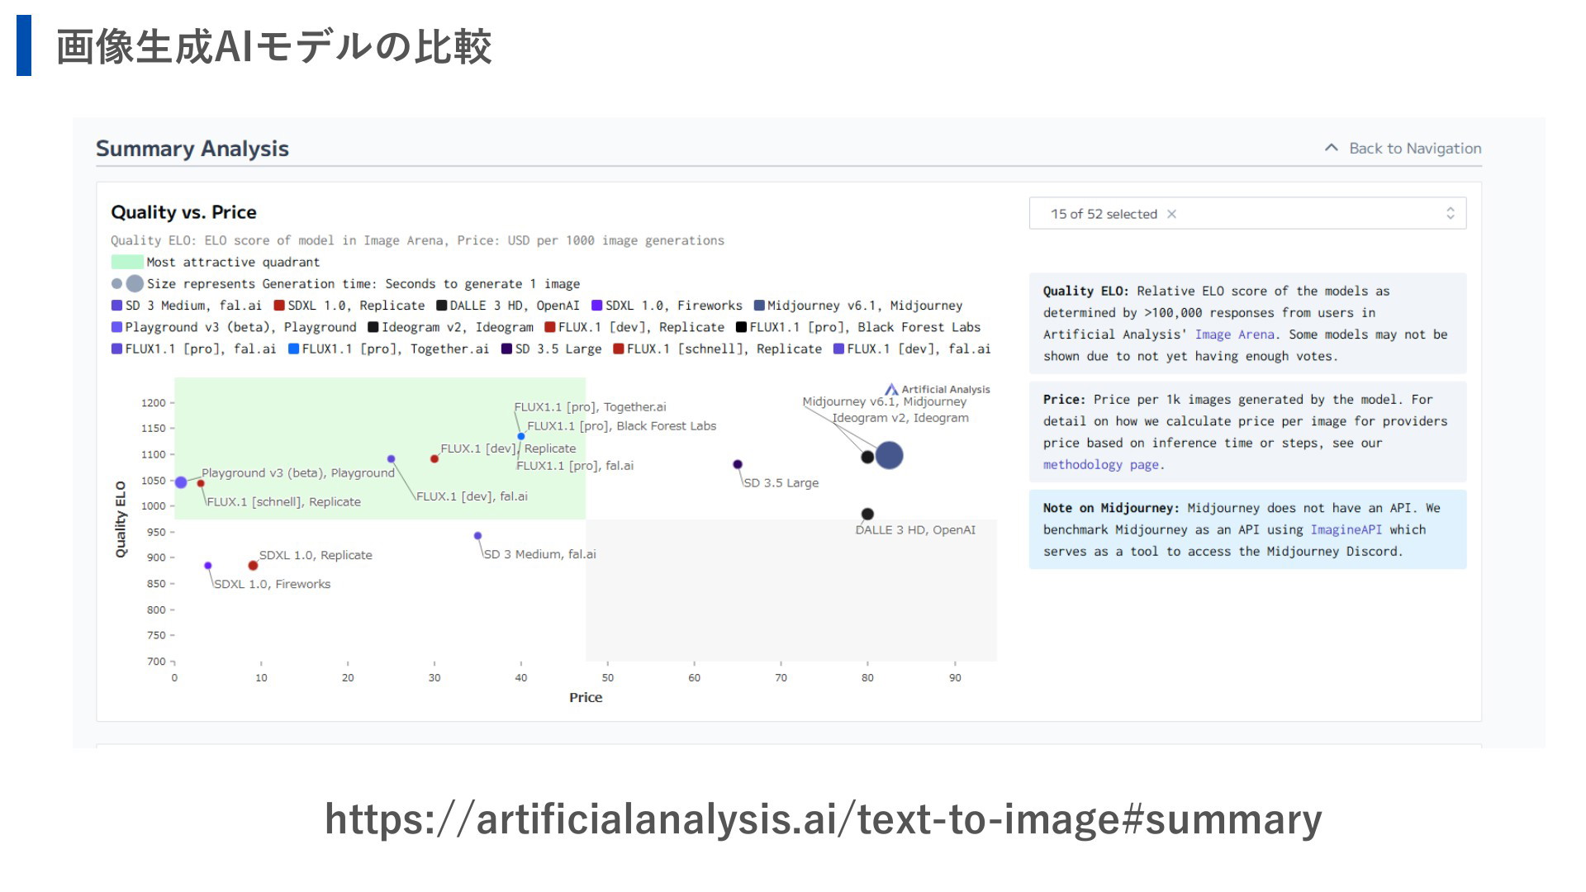Click the FLUX.1 [dev], Replicate red point
Image resolution: width=1586 pixels, height=892 pixels.
point(434,459)
